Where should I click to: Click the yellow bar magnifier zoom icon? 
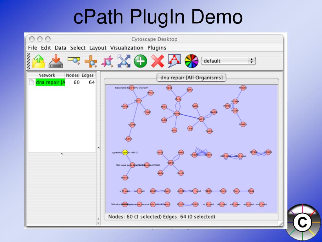tap(74, 61)
